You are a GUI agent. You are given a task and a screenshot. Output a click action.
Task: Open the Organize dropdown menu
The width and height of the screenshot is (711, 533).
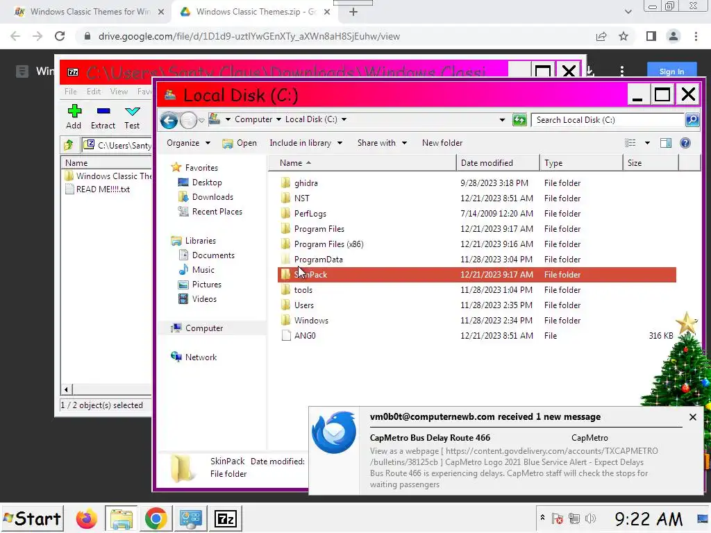pos(188,143)
